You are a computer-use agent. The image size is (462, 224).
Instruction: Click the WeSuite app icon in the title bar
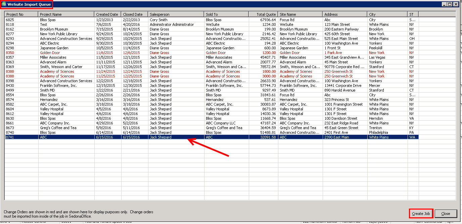click(4, 4)
